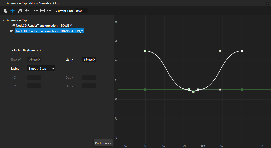Viewport: 271px width, 148px height.
Task: Click the Current Time input field
Action: pos(81,11)
